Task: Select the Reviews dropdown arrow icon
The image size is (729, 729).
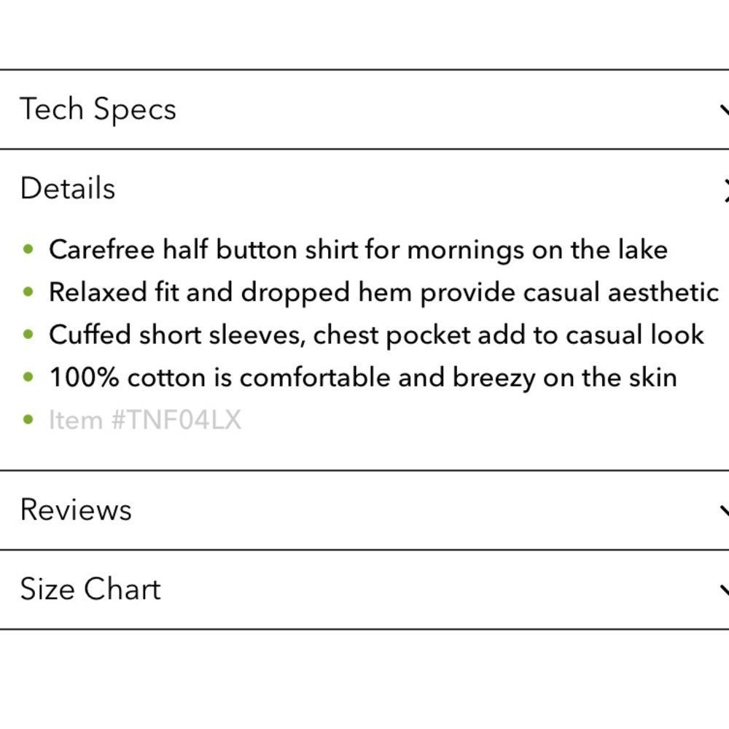Action: 725,510
